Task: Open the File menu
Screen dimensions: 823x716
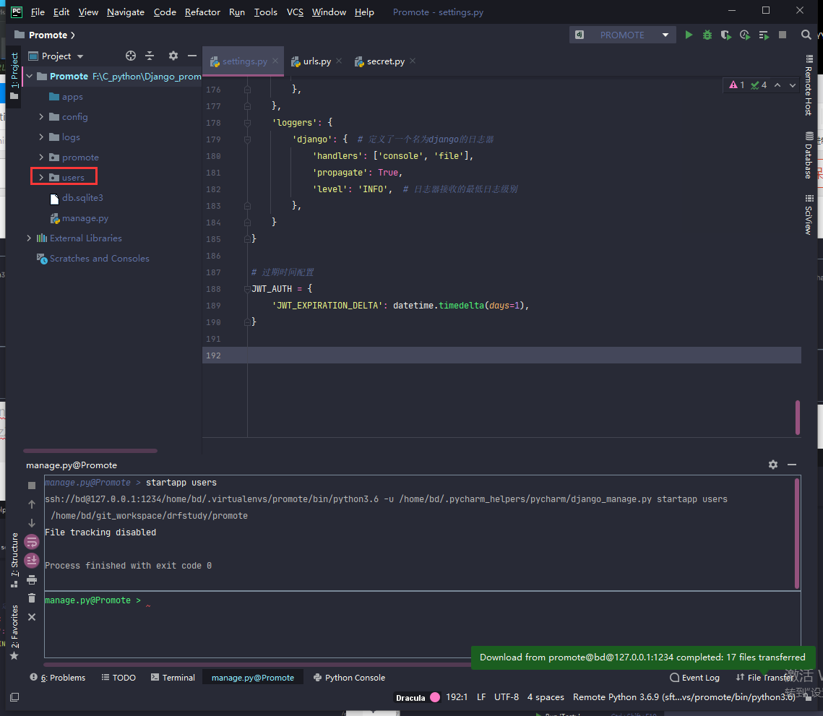Action: click(38, 12)
